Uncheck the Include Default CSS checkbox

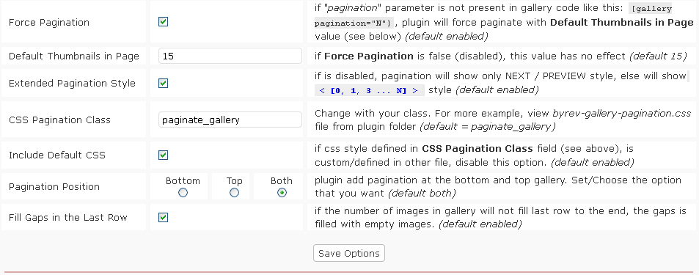(x=163, y=155)
